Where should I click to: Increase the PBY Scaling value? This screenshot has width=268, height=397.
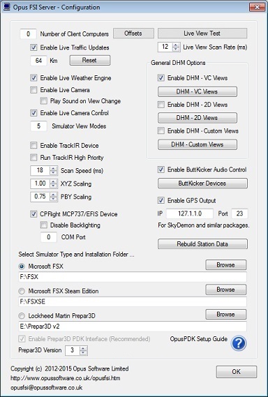pyautogui.click(x=53, y=195)
